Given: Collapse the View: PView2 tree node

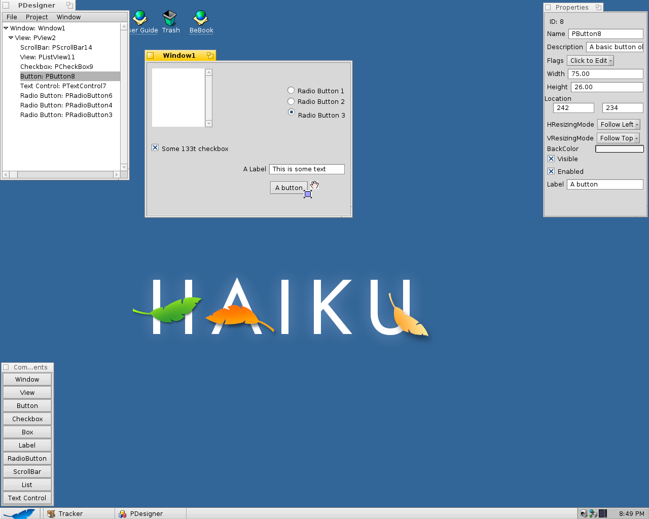Looking at the screenshot, I should (11, 38).
